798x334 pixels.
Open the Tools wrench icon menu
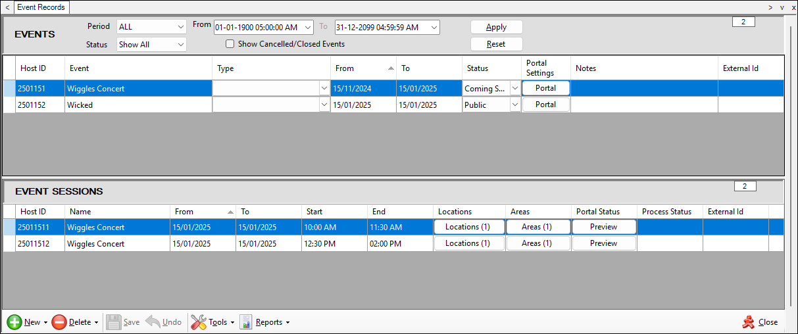tap(199, 322)
